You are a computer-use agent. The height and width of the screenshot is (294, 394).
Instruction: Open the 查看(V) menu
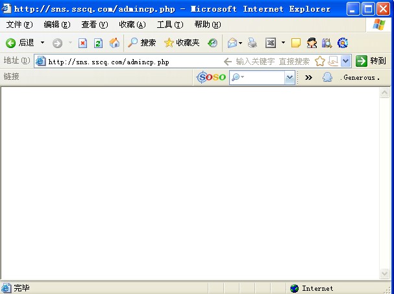click(95, 25)
